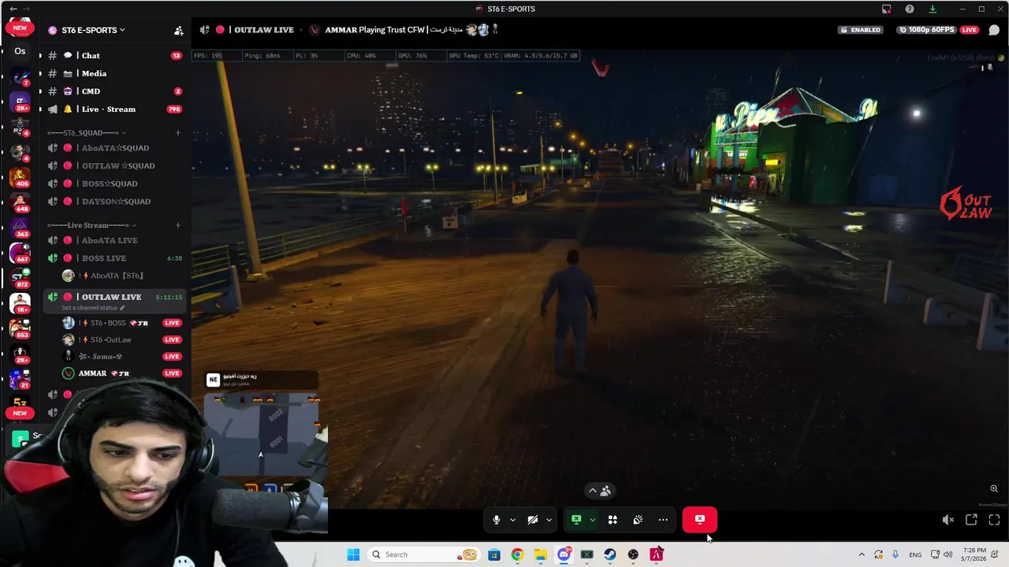Open the Discord inbox icon

(887, 9)
